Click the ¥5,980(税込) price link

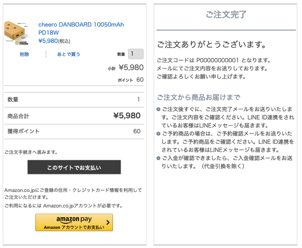(54, 41)
